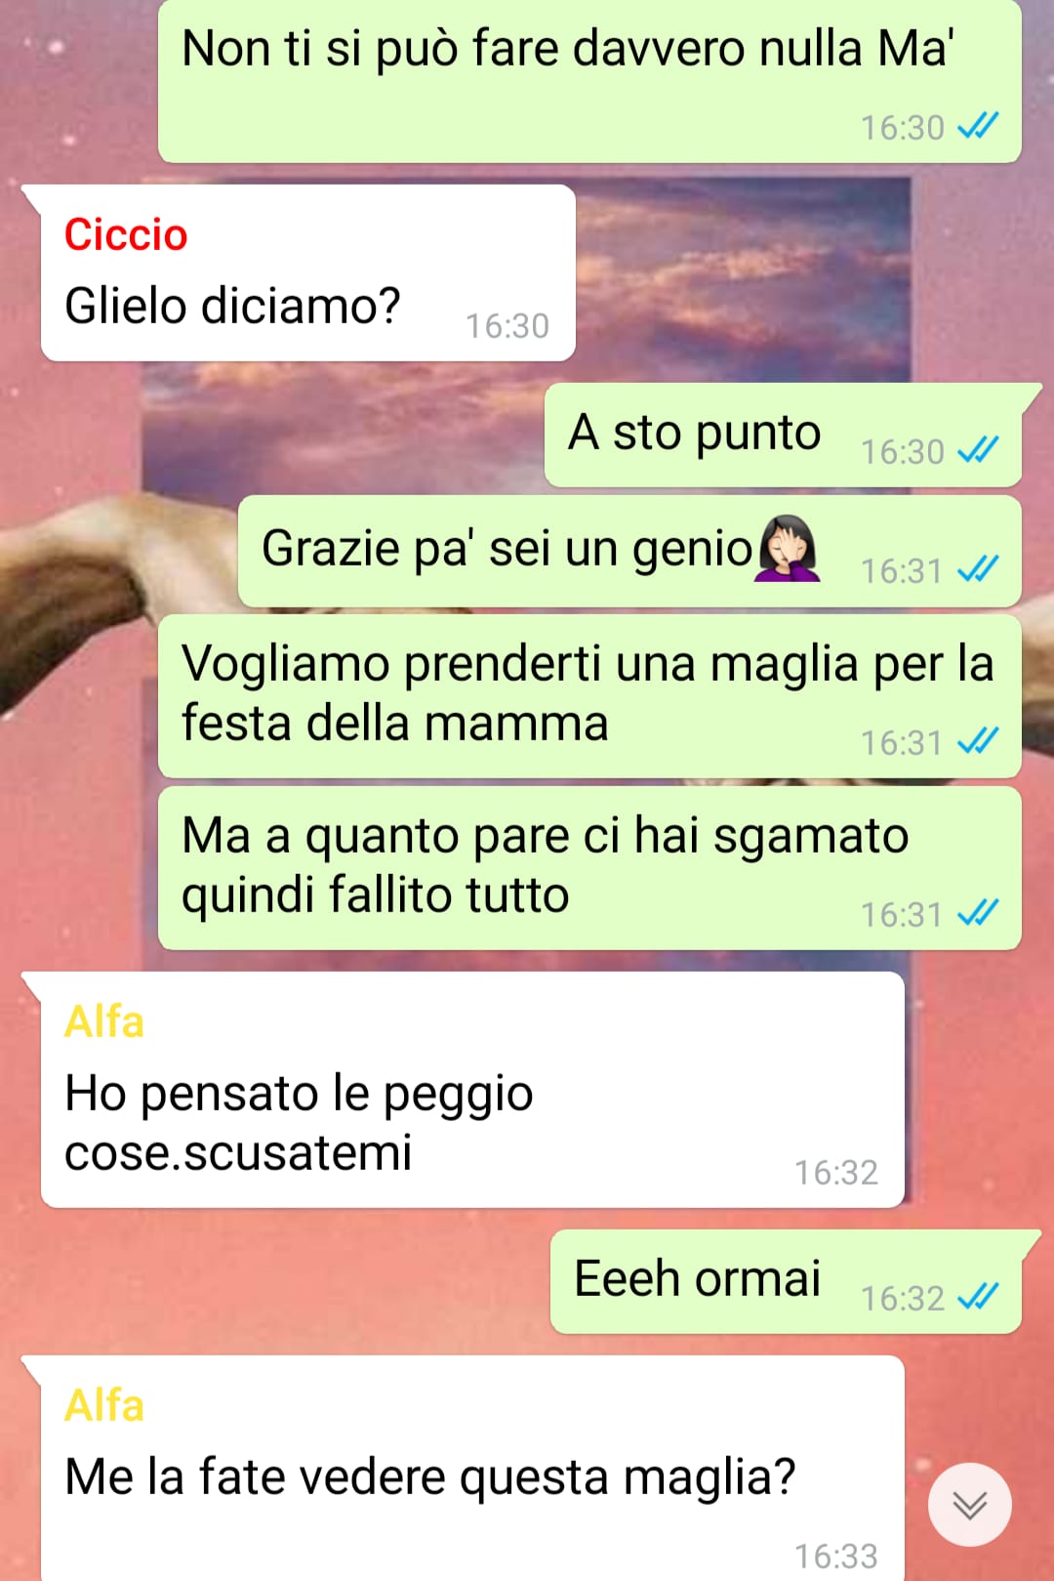This screenshot has width=1054, height=1581.
Task: Select the 'quindi fallito tutto' message
Action: coord(589,868)
